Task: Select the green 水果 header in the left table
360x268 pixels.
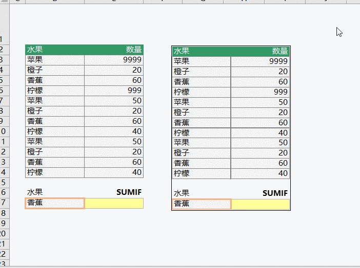Action: point(55,50)
